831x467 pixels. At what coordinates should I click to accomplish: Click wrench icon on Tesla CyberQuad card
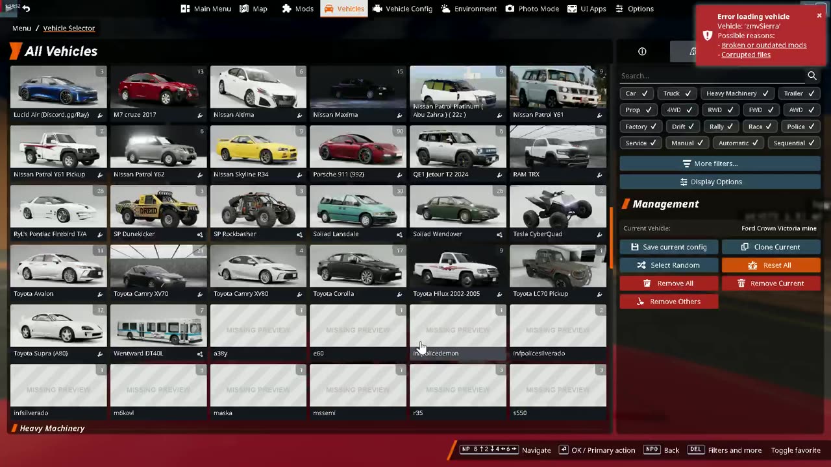(599, 234)
